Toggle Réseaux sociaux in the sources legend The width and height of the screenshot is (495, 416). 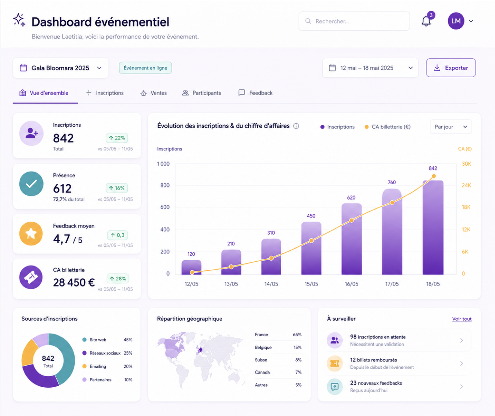[x=107, y=353]
